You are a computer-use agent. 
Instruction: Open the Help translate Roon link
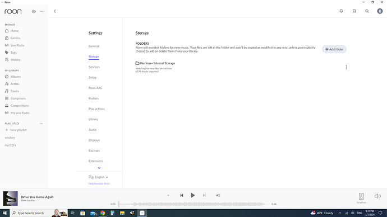[99, 184]
